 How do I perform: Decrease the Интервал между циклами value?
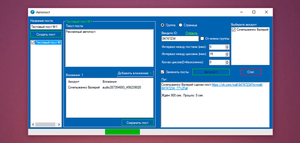click(227, 55)
